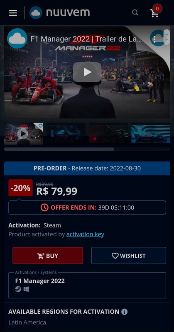Select the trailer thumbnail with play icon
This screenshot has height=332, width=174.
(24, 134)
